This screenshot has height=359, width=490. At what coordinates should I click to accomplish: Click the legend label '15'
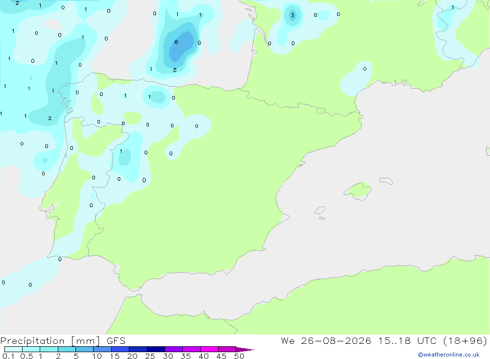pyautogui.click(x=115, y=356)
